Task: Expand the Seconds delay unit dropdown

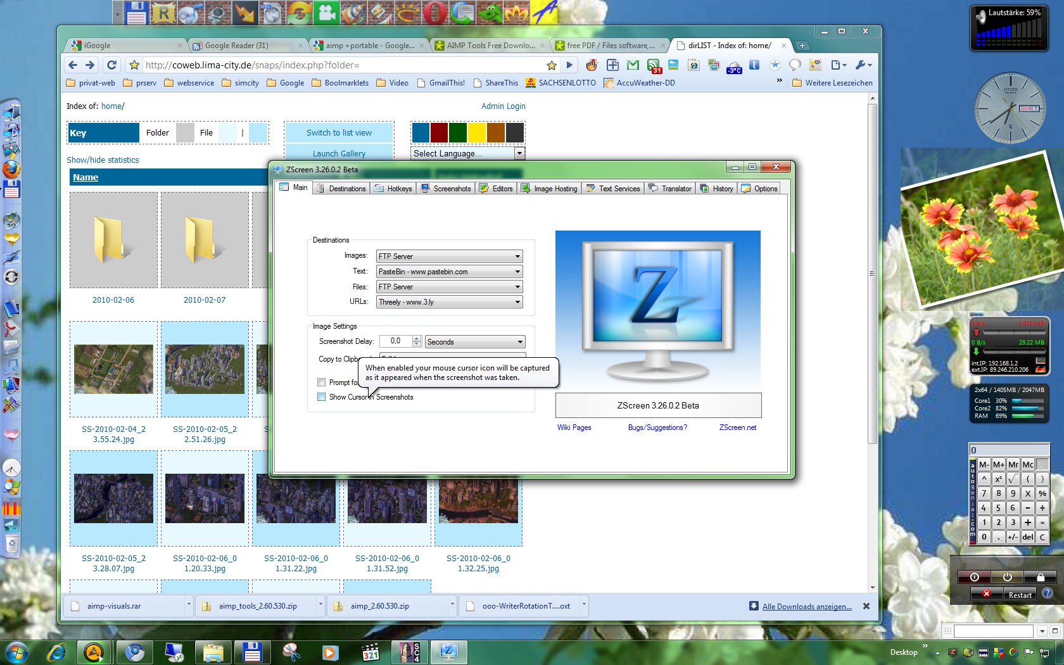Action: [519, 342]
